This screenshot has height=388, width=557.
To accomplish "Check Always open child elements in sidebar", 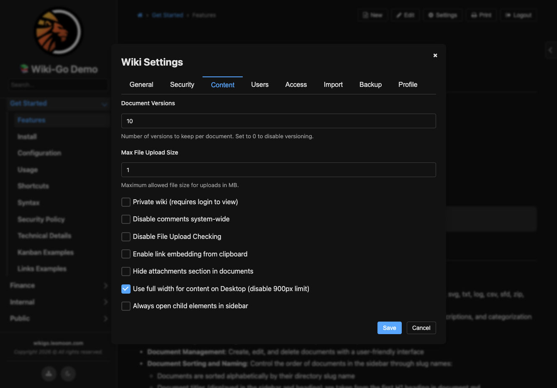I will (x=126, y=306).
